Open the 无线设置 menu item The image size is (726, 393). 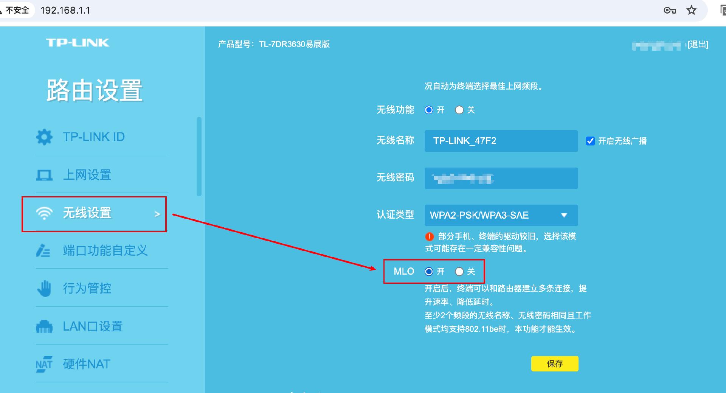pos(102,213)
